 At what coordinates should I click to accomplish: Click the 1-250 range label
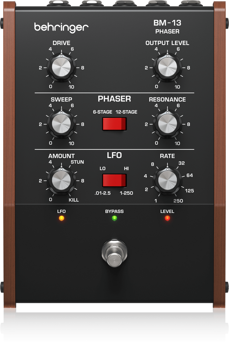pos(126,193)
